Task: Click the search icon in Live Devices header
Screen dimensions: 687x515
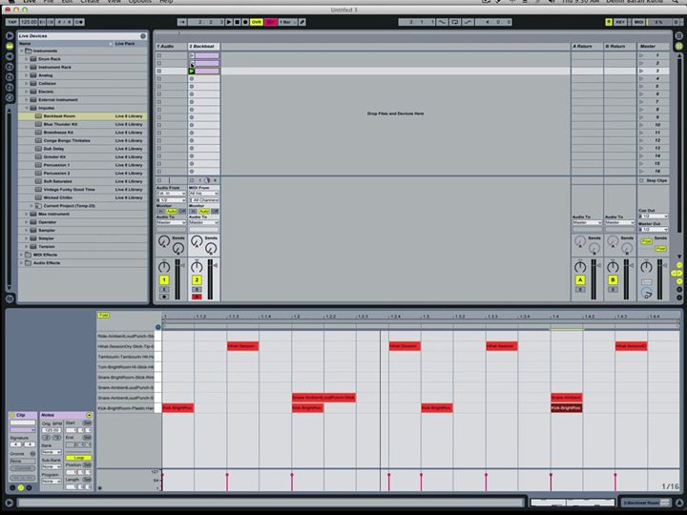Action: tap(143, 36)
